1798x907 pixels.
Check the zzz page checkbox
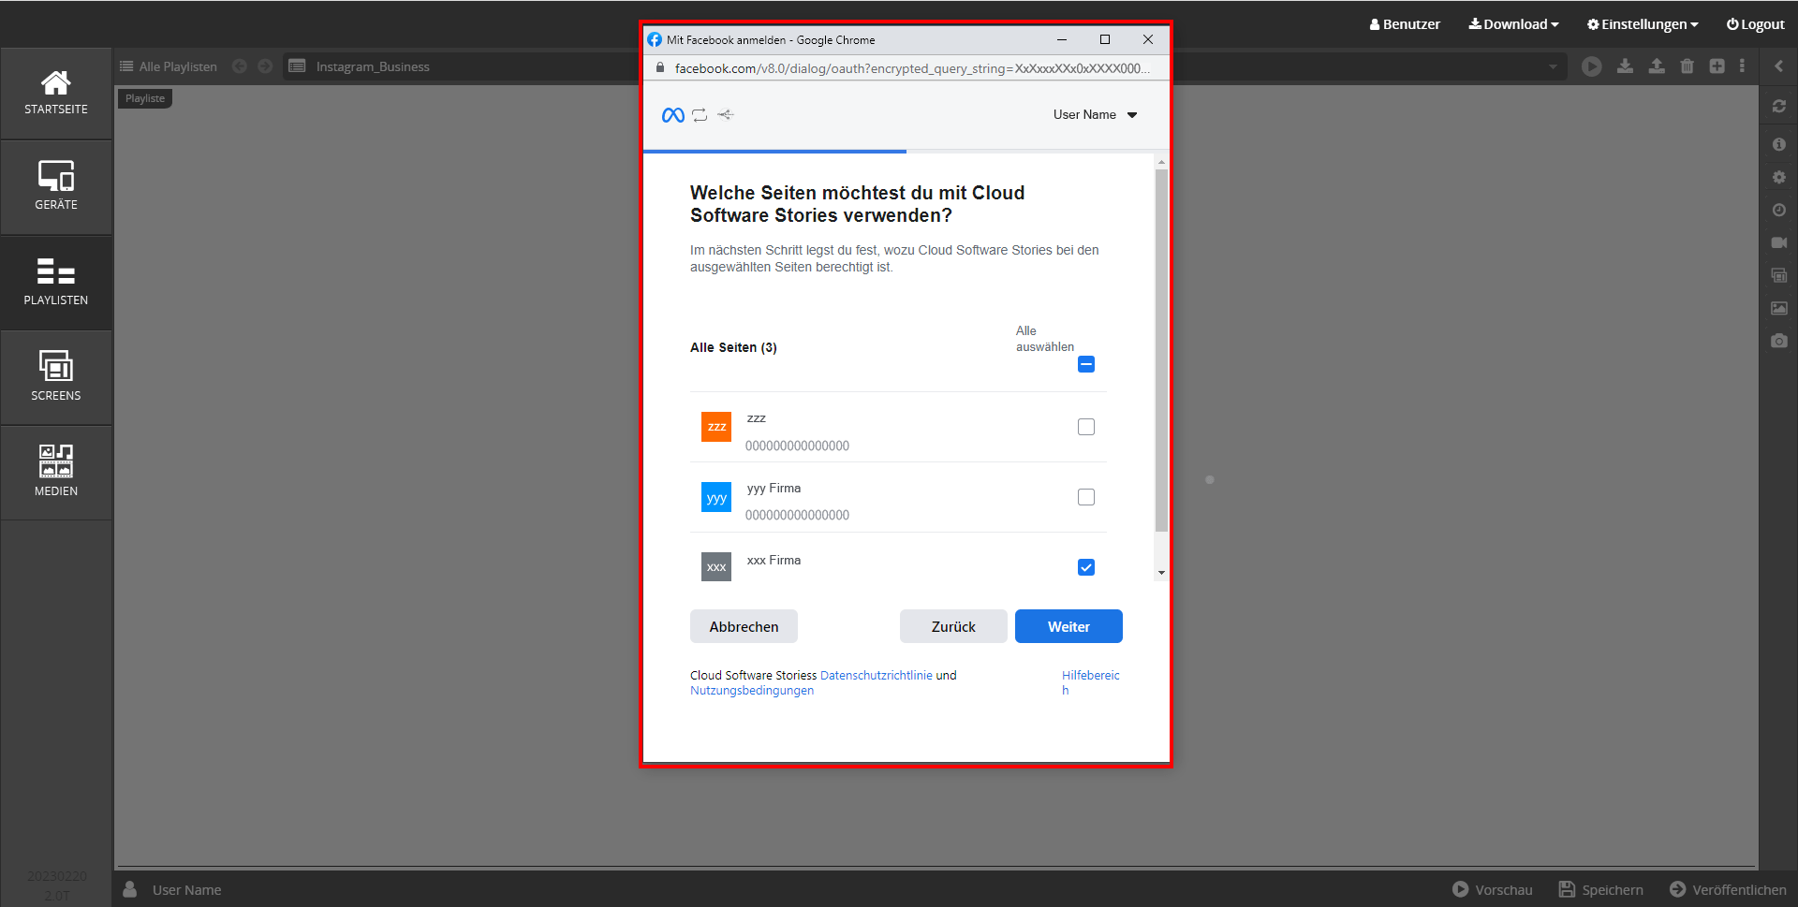(x=1085, y=427)
